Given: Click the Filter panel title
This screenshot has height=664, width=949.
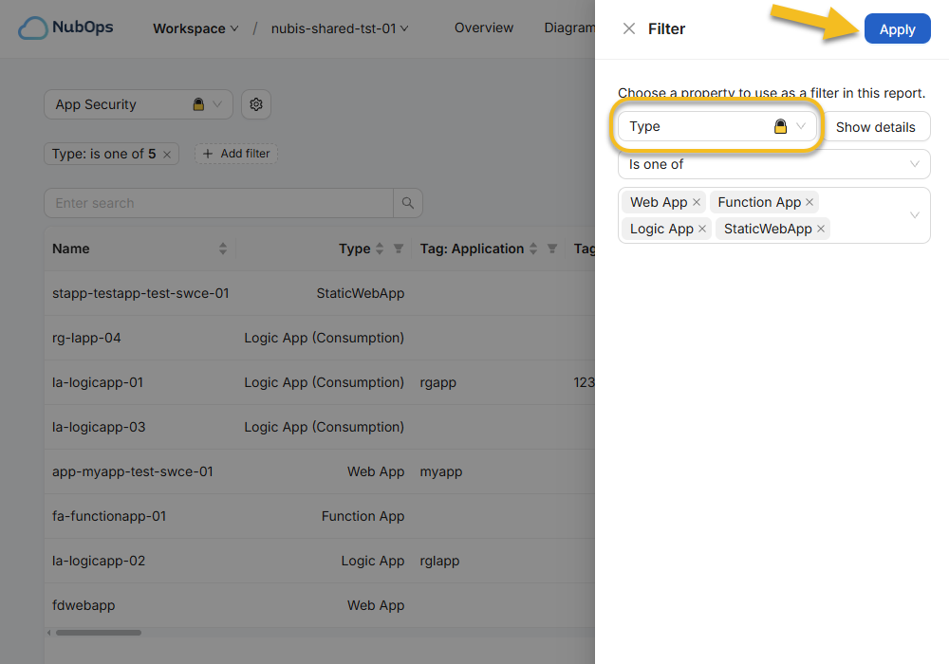Looking at the screenshot, I should coord(666,28).
